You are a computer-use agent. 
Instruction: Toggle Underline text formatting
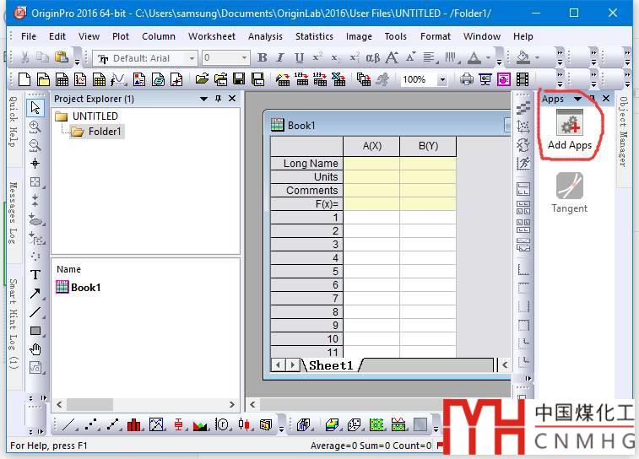click(x=299, y=58)
